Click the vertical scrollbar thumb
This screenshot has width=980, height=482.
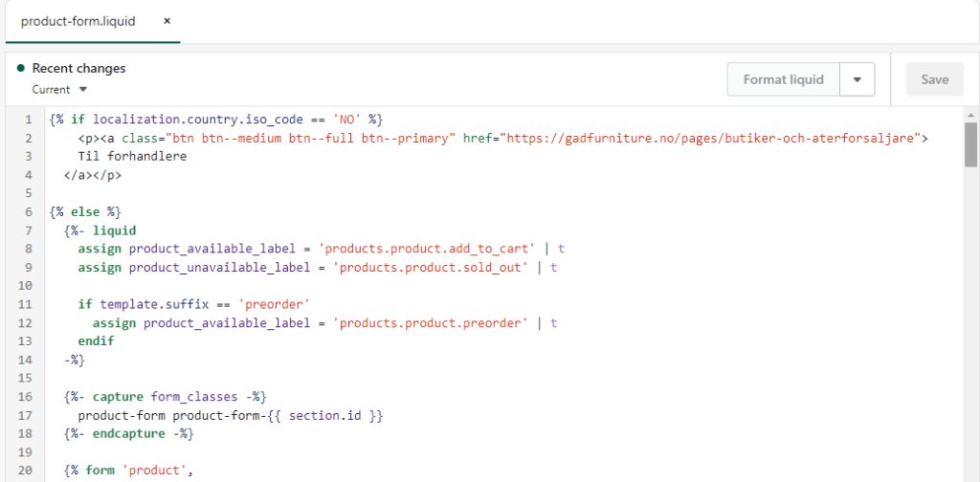pyautogui.click(x=970, y=144)
